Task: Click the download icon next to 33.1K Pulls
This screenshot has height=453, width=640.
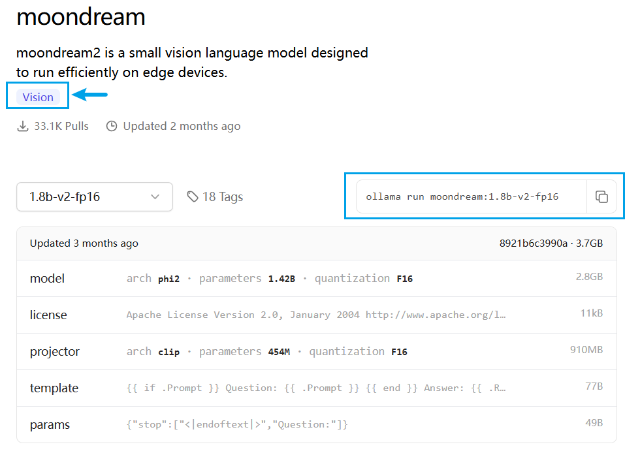Action: coord(23,126)
